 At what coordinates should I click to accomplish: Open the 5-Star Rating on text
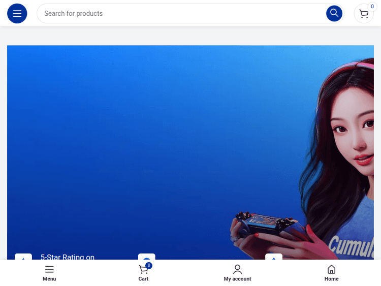pos(68,257)
